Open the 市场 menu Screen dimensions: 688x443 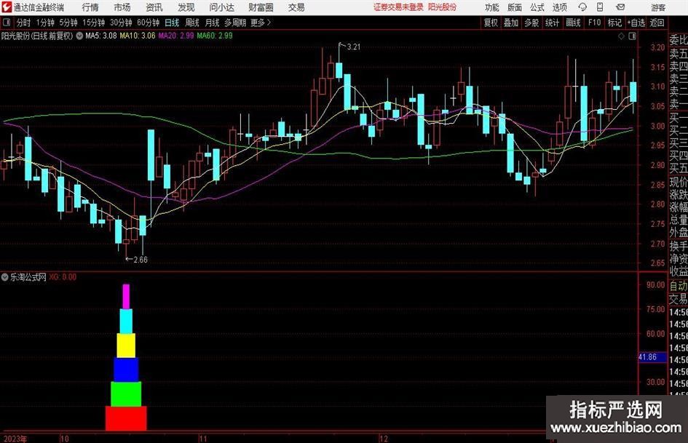(x=122, y=7)
